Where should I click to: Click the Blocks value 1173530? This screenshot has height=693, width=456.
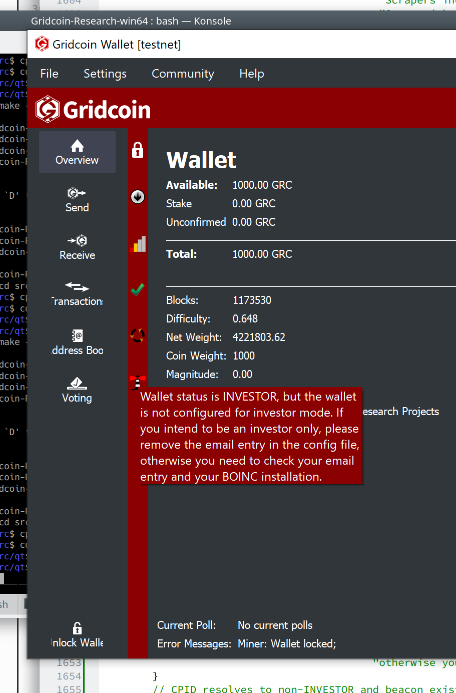[x=252, y=300]
